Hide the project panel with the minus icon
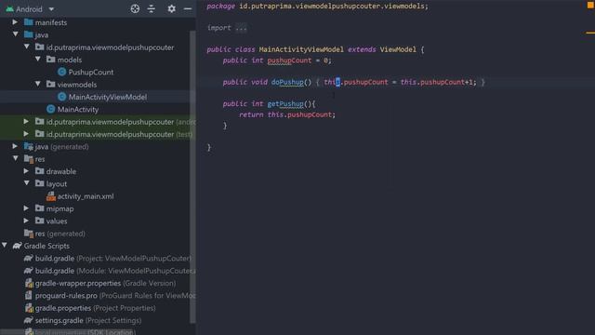 [188, 8]
